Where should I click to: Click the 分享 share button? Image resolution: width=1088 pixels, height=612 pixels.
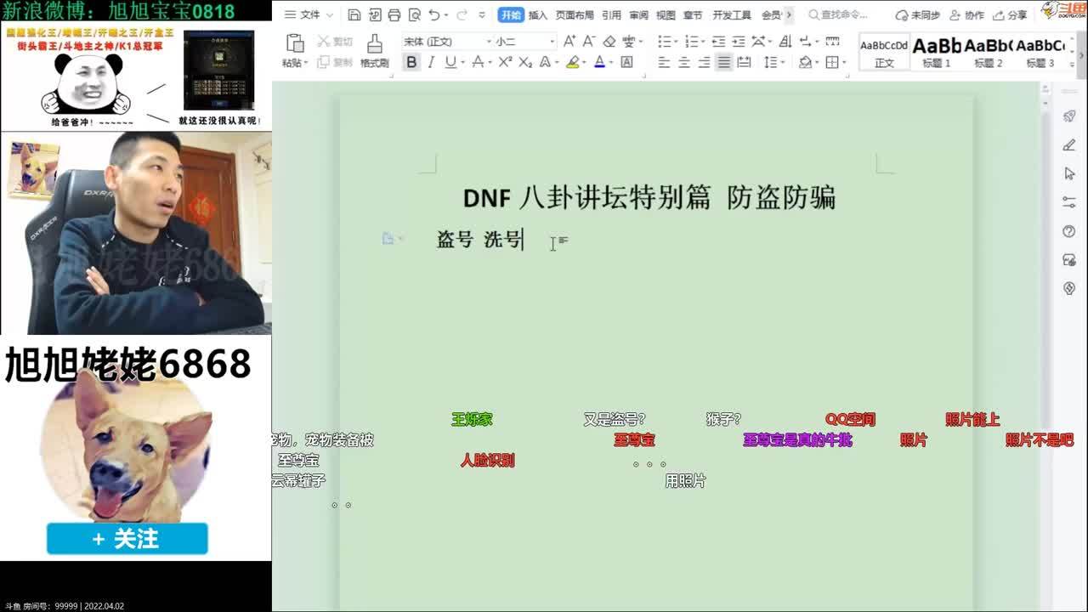pyautogui.click(x=1011, y=15)
